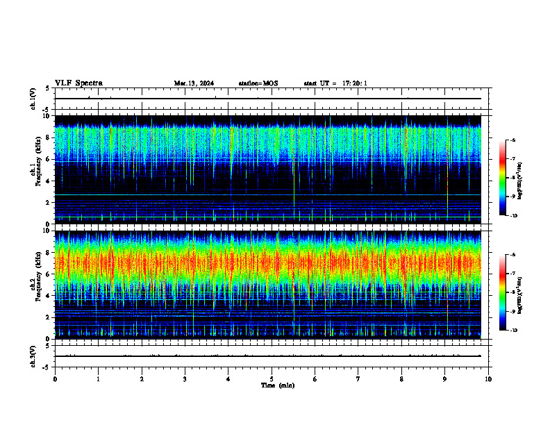Click the time axis tick label '9'
550x425 pixels.
444,379
